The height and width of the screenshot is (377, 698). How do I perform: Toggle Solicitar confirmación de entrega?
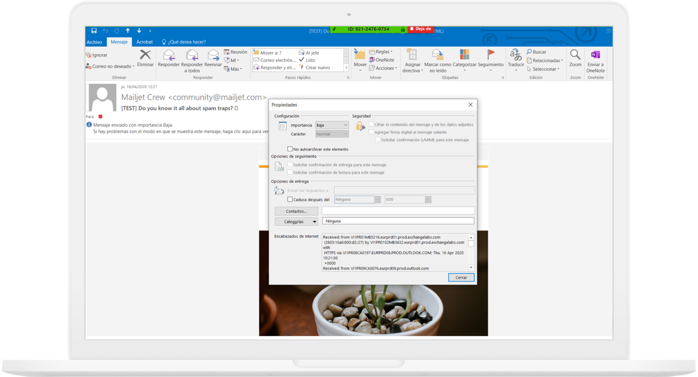[290, 164]
